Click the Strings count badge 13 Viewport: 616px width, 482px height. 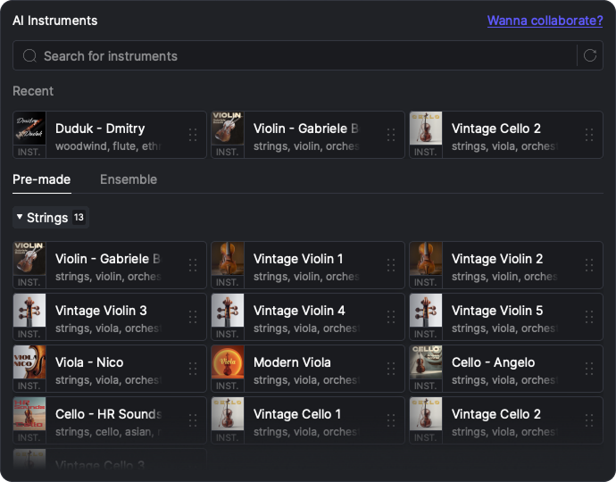click(x=79, y=217)
